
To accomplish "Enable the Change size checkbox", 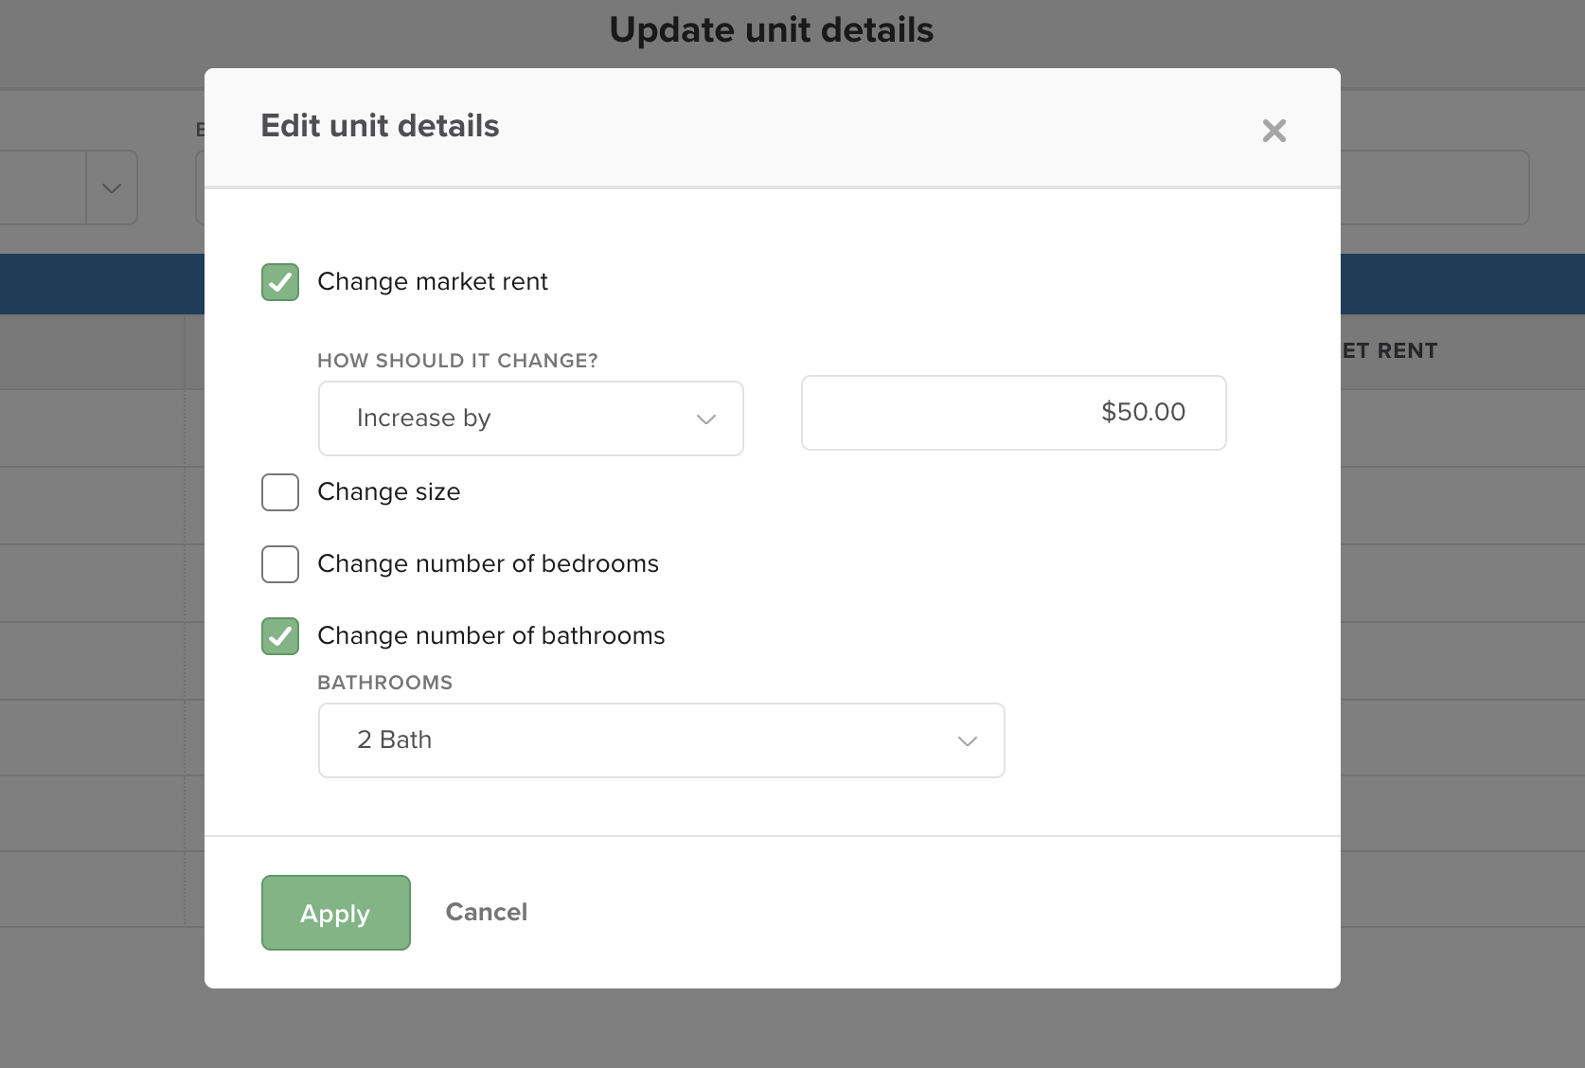I will tap(280, 492).
